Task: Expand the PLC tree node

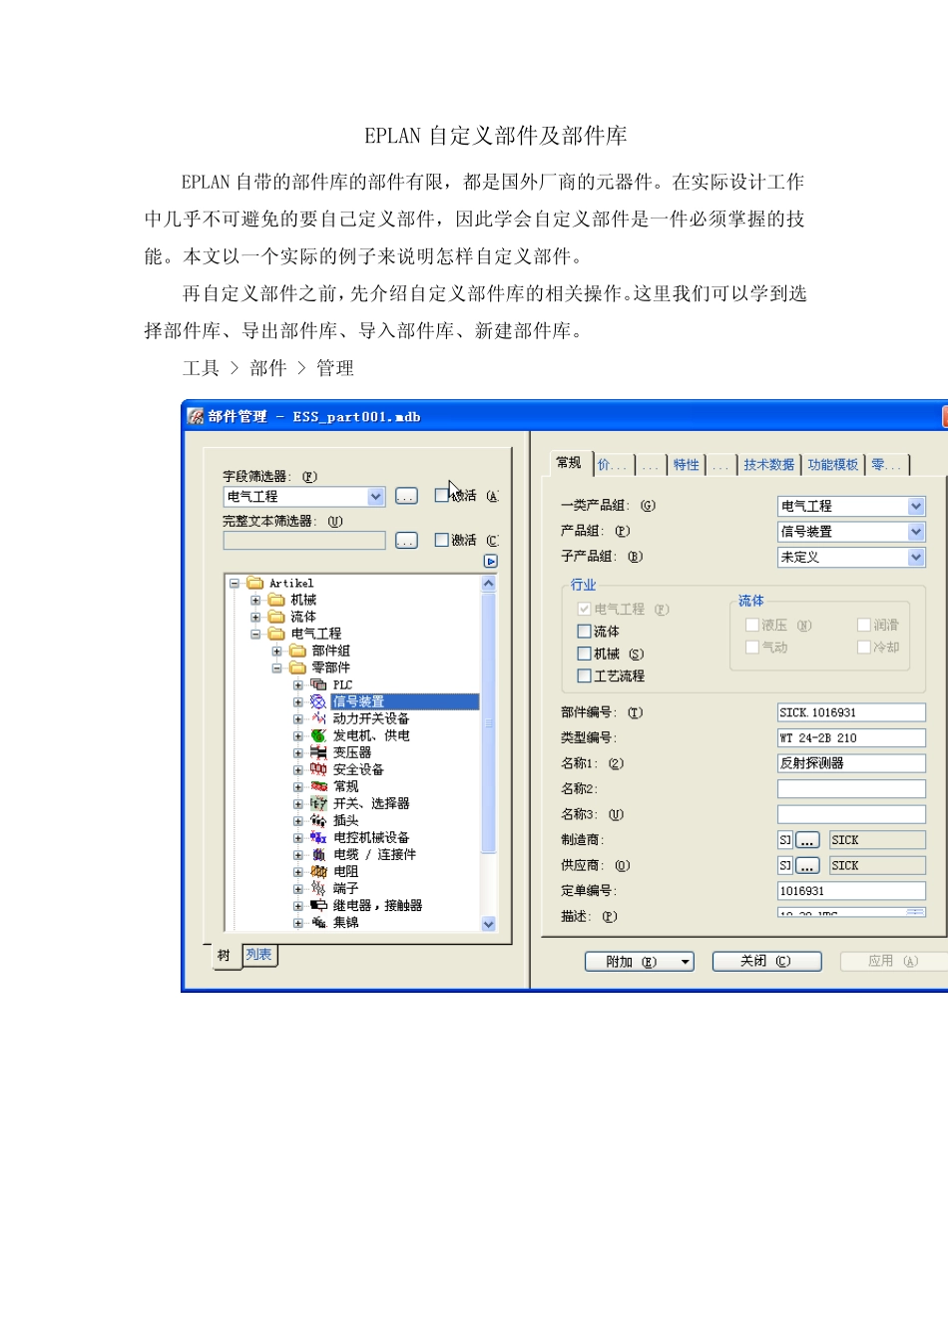Action: (x=297, y=684)
